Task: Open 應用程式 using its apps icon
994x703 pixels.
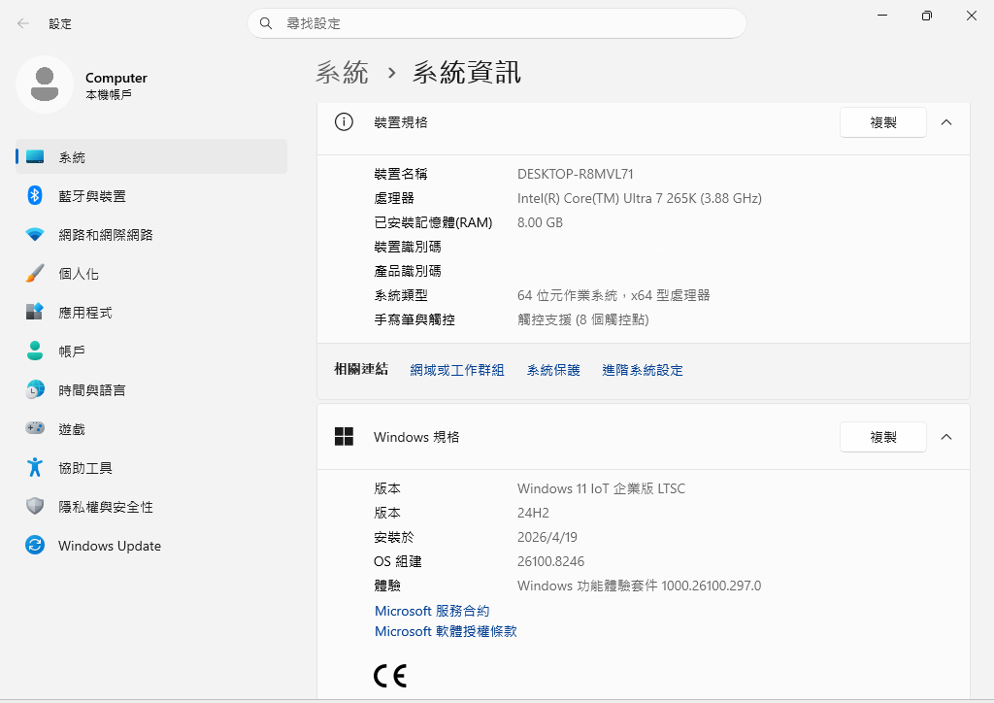Action: (35, 312)
